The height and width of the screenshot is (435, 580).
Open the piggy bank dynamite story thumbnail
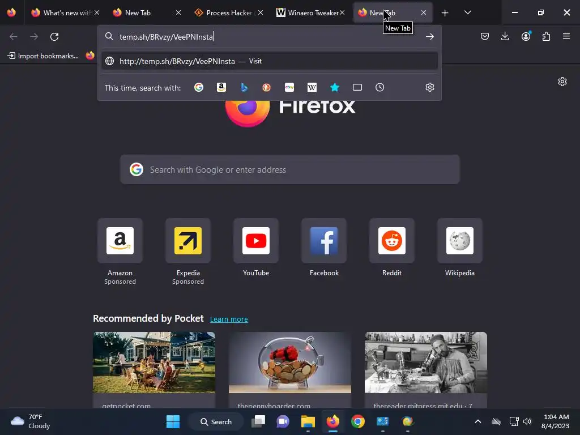coord(289,362)
